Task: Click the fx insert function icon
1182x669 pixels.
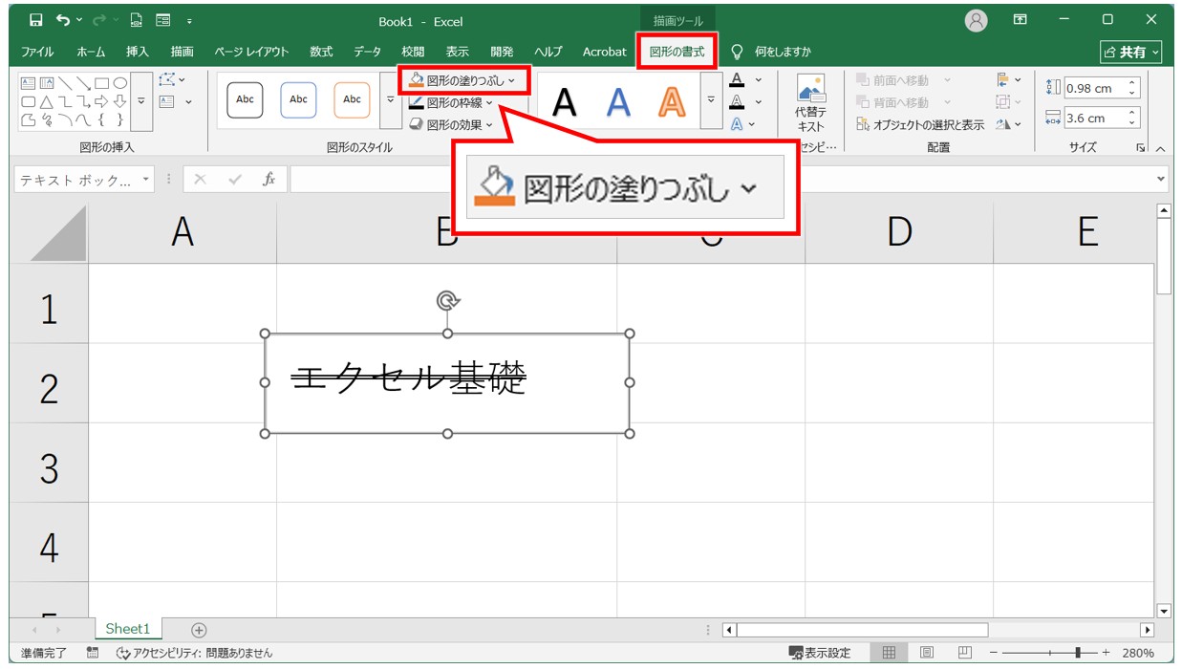Action: click(x=269, y=179)
